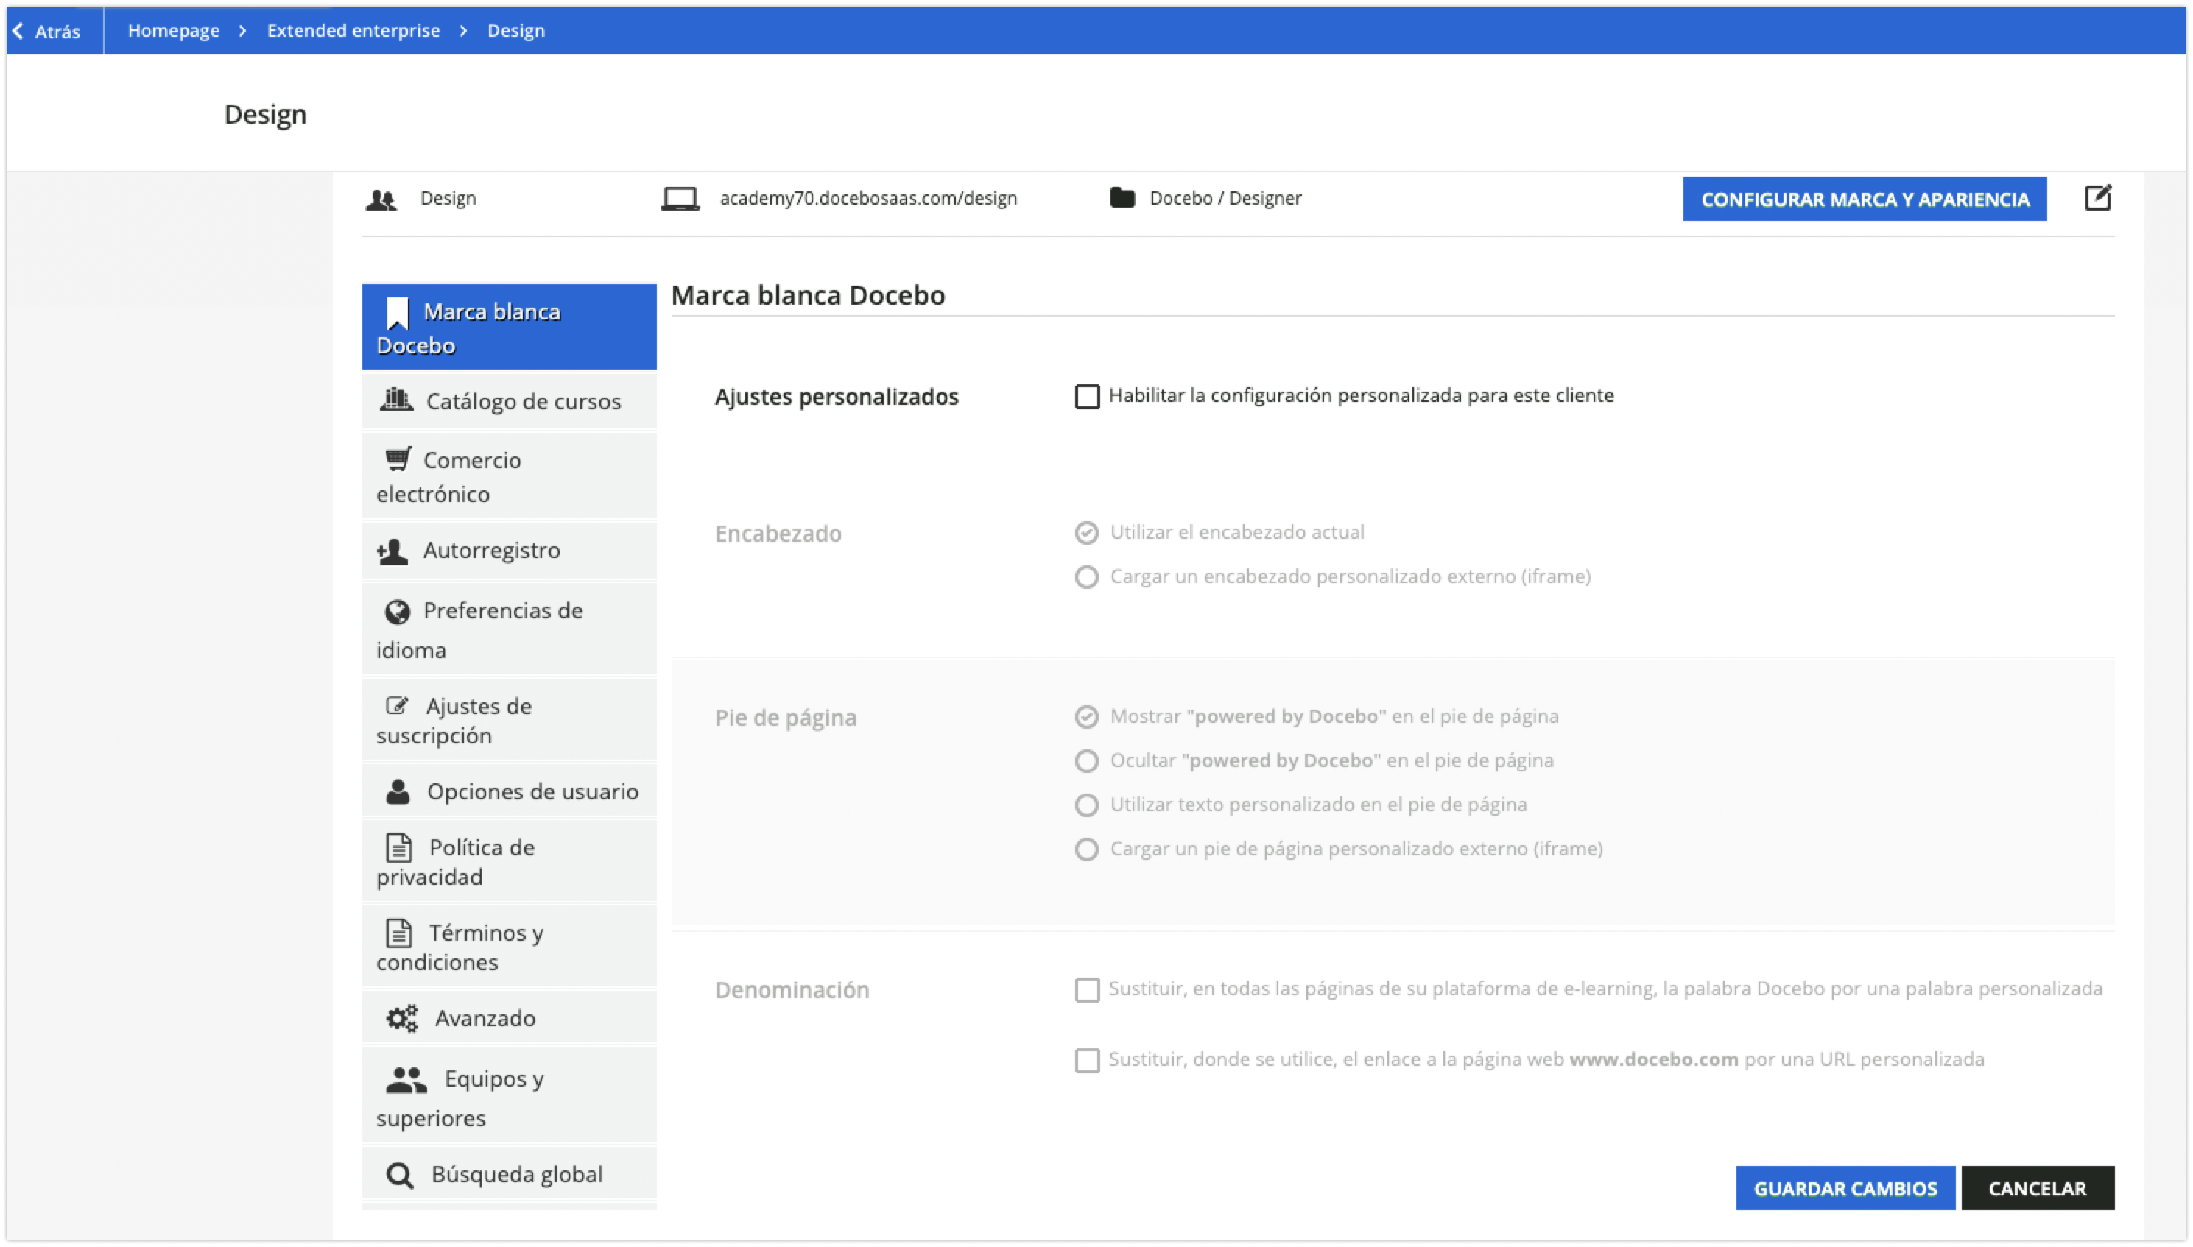
Task: Open Política de privacidad settings
Action: (509, 861)
